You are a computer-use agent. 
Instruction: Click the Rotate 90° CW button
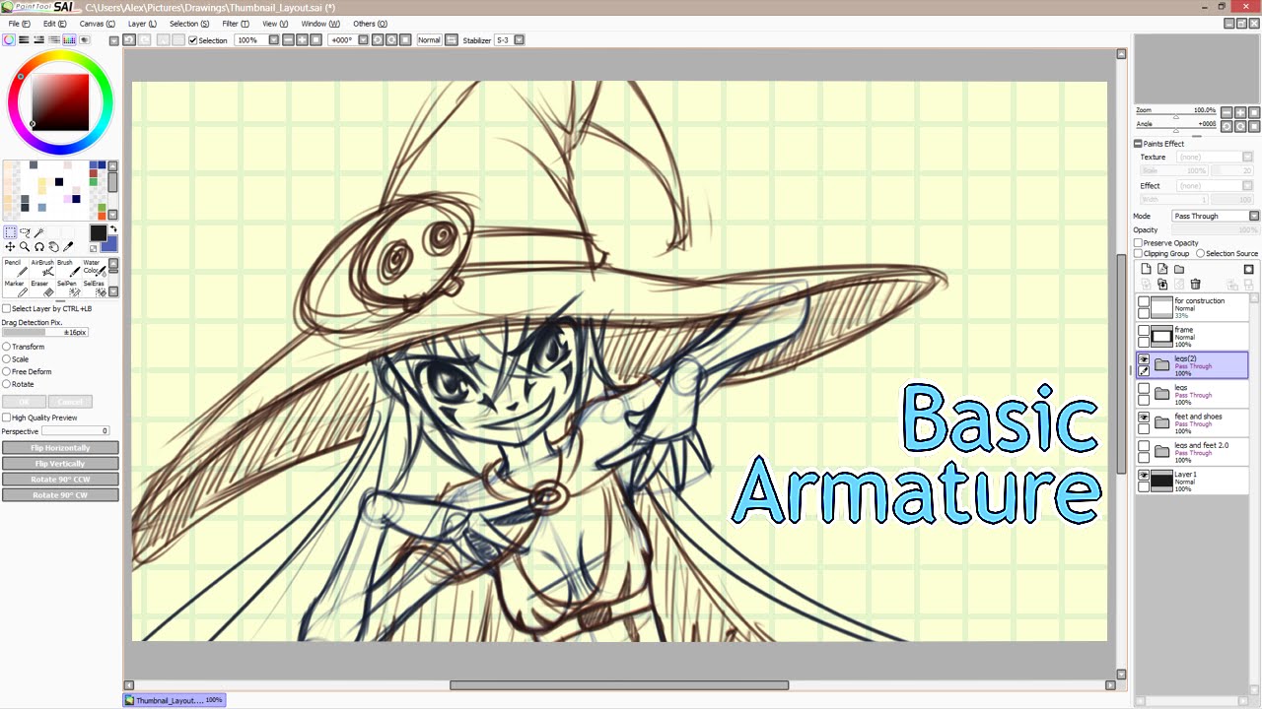click(60, 495)
